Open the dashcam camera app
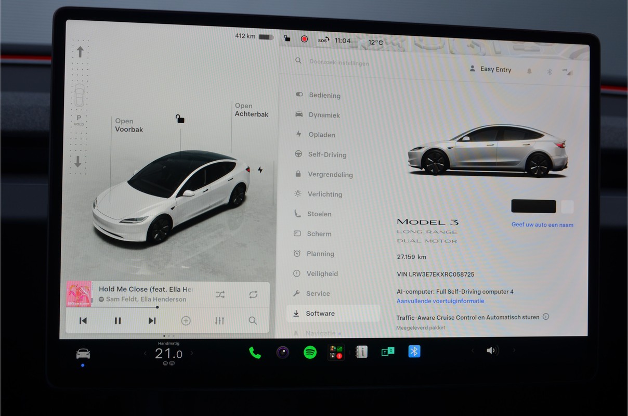Screen dimensions: 628x416 (x=282, y=353)
